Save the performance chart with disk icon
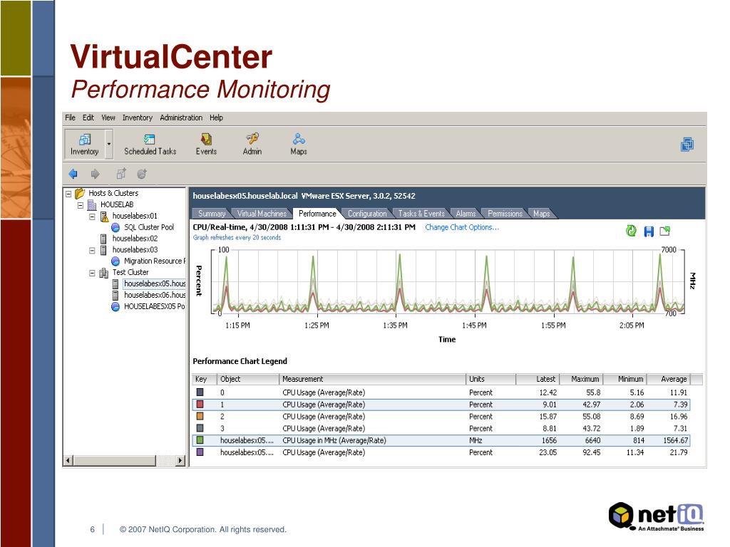 tap(649, 231)
